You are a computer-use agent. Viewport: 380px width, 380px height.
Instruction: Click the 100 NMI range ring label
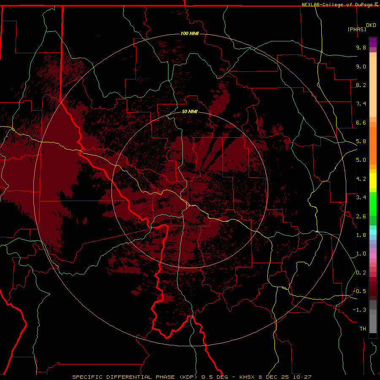190,33
